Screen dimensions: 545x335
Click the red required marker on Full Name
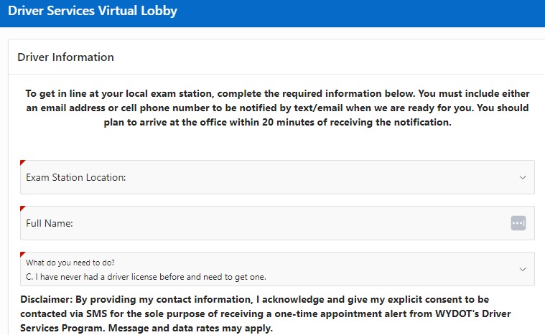[22, 208]
